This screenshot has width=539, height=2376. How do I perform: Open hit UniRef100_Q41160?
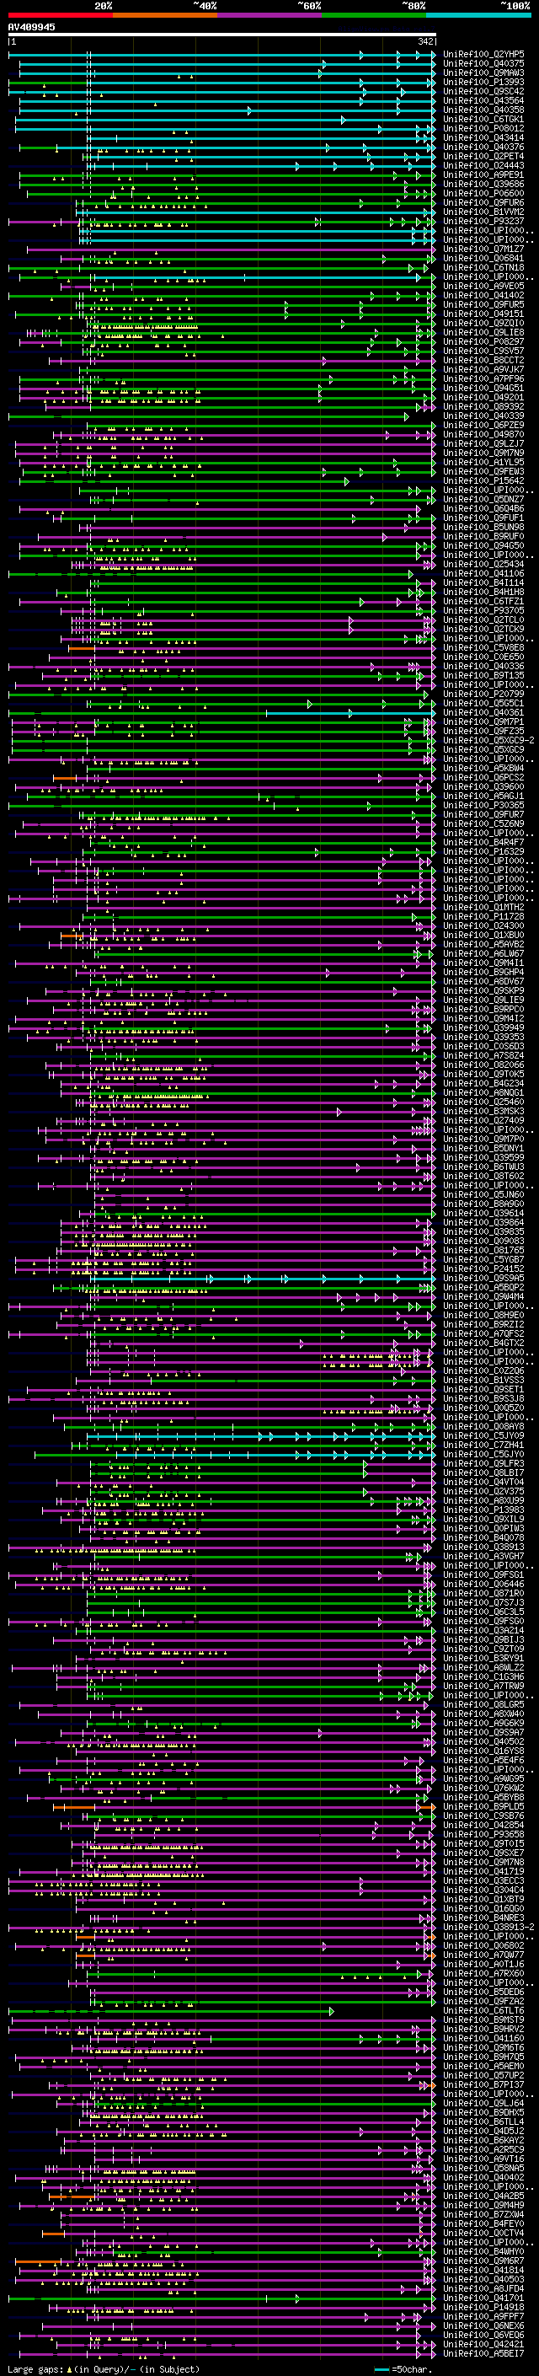(483, 2038)
